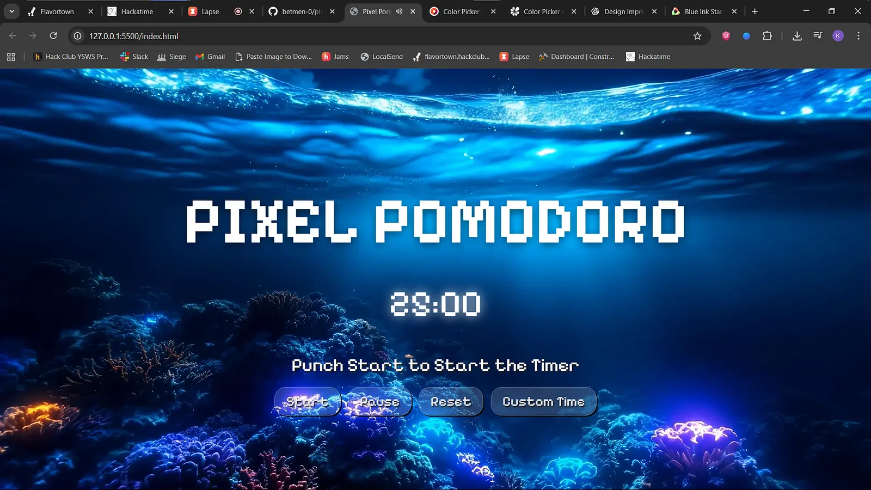Viewport: 871px width, 490px height.
Task: Switch to the Blue Ink Star tab
Action: pyautogui.click(x=702, y=11)
